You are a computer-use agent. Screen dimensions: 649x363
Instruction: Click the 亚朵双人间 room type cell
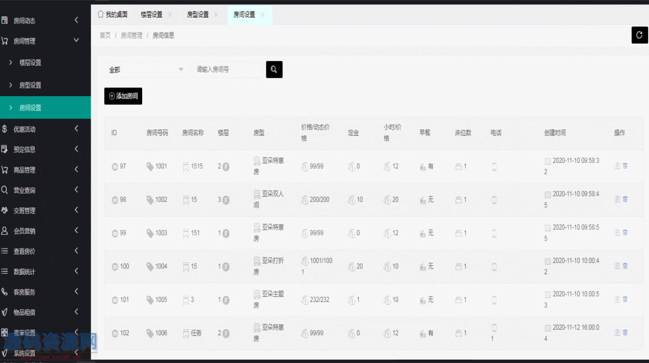tap(269, 199)
